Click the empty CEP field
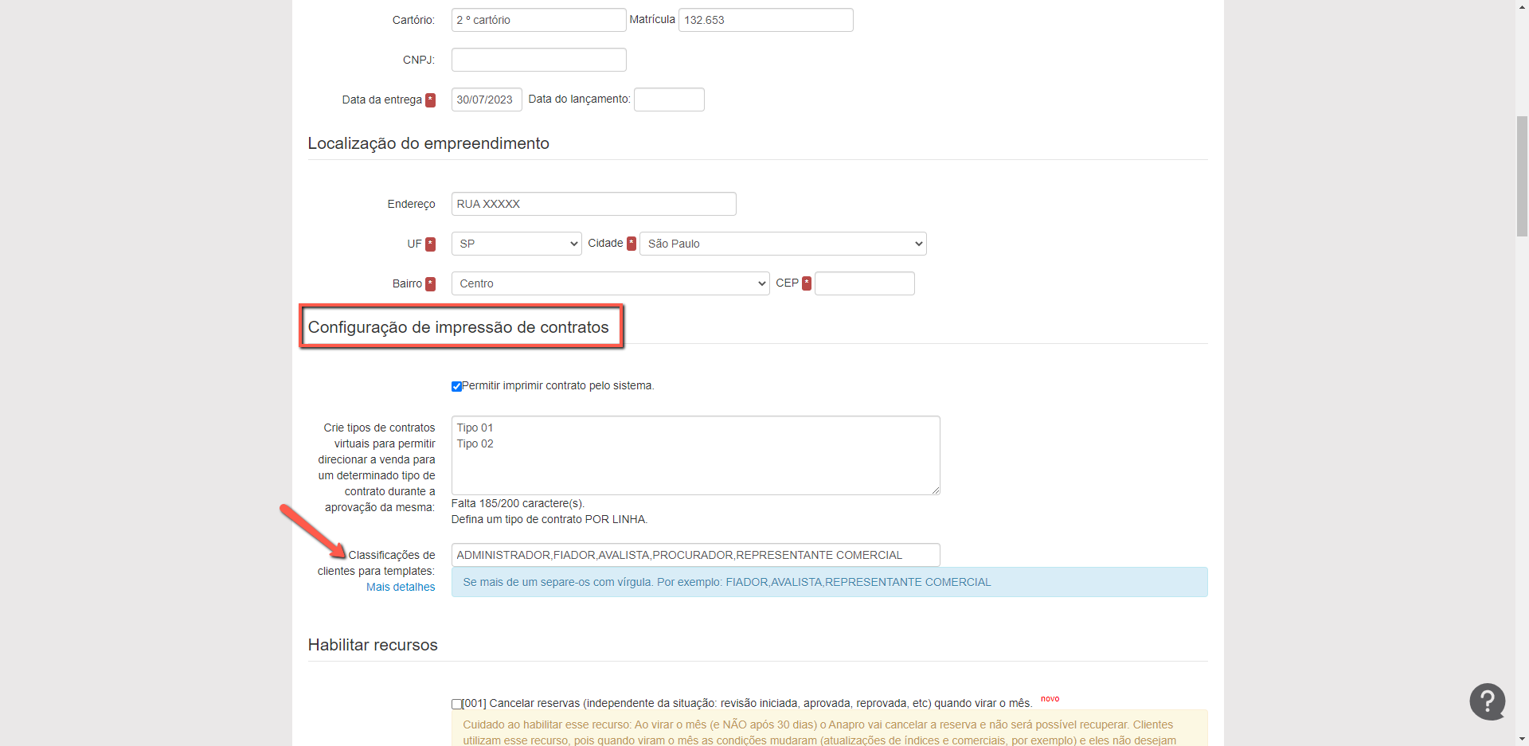Screen dimensions: 1529x746 coord(864,283)
